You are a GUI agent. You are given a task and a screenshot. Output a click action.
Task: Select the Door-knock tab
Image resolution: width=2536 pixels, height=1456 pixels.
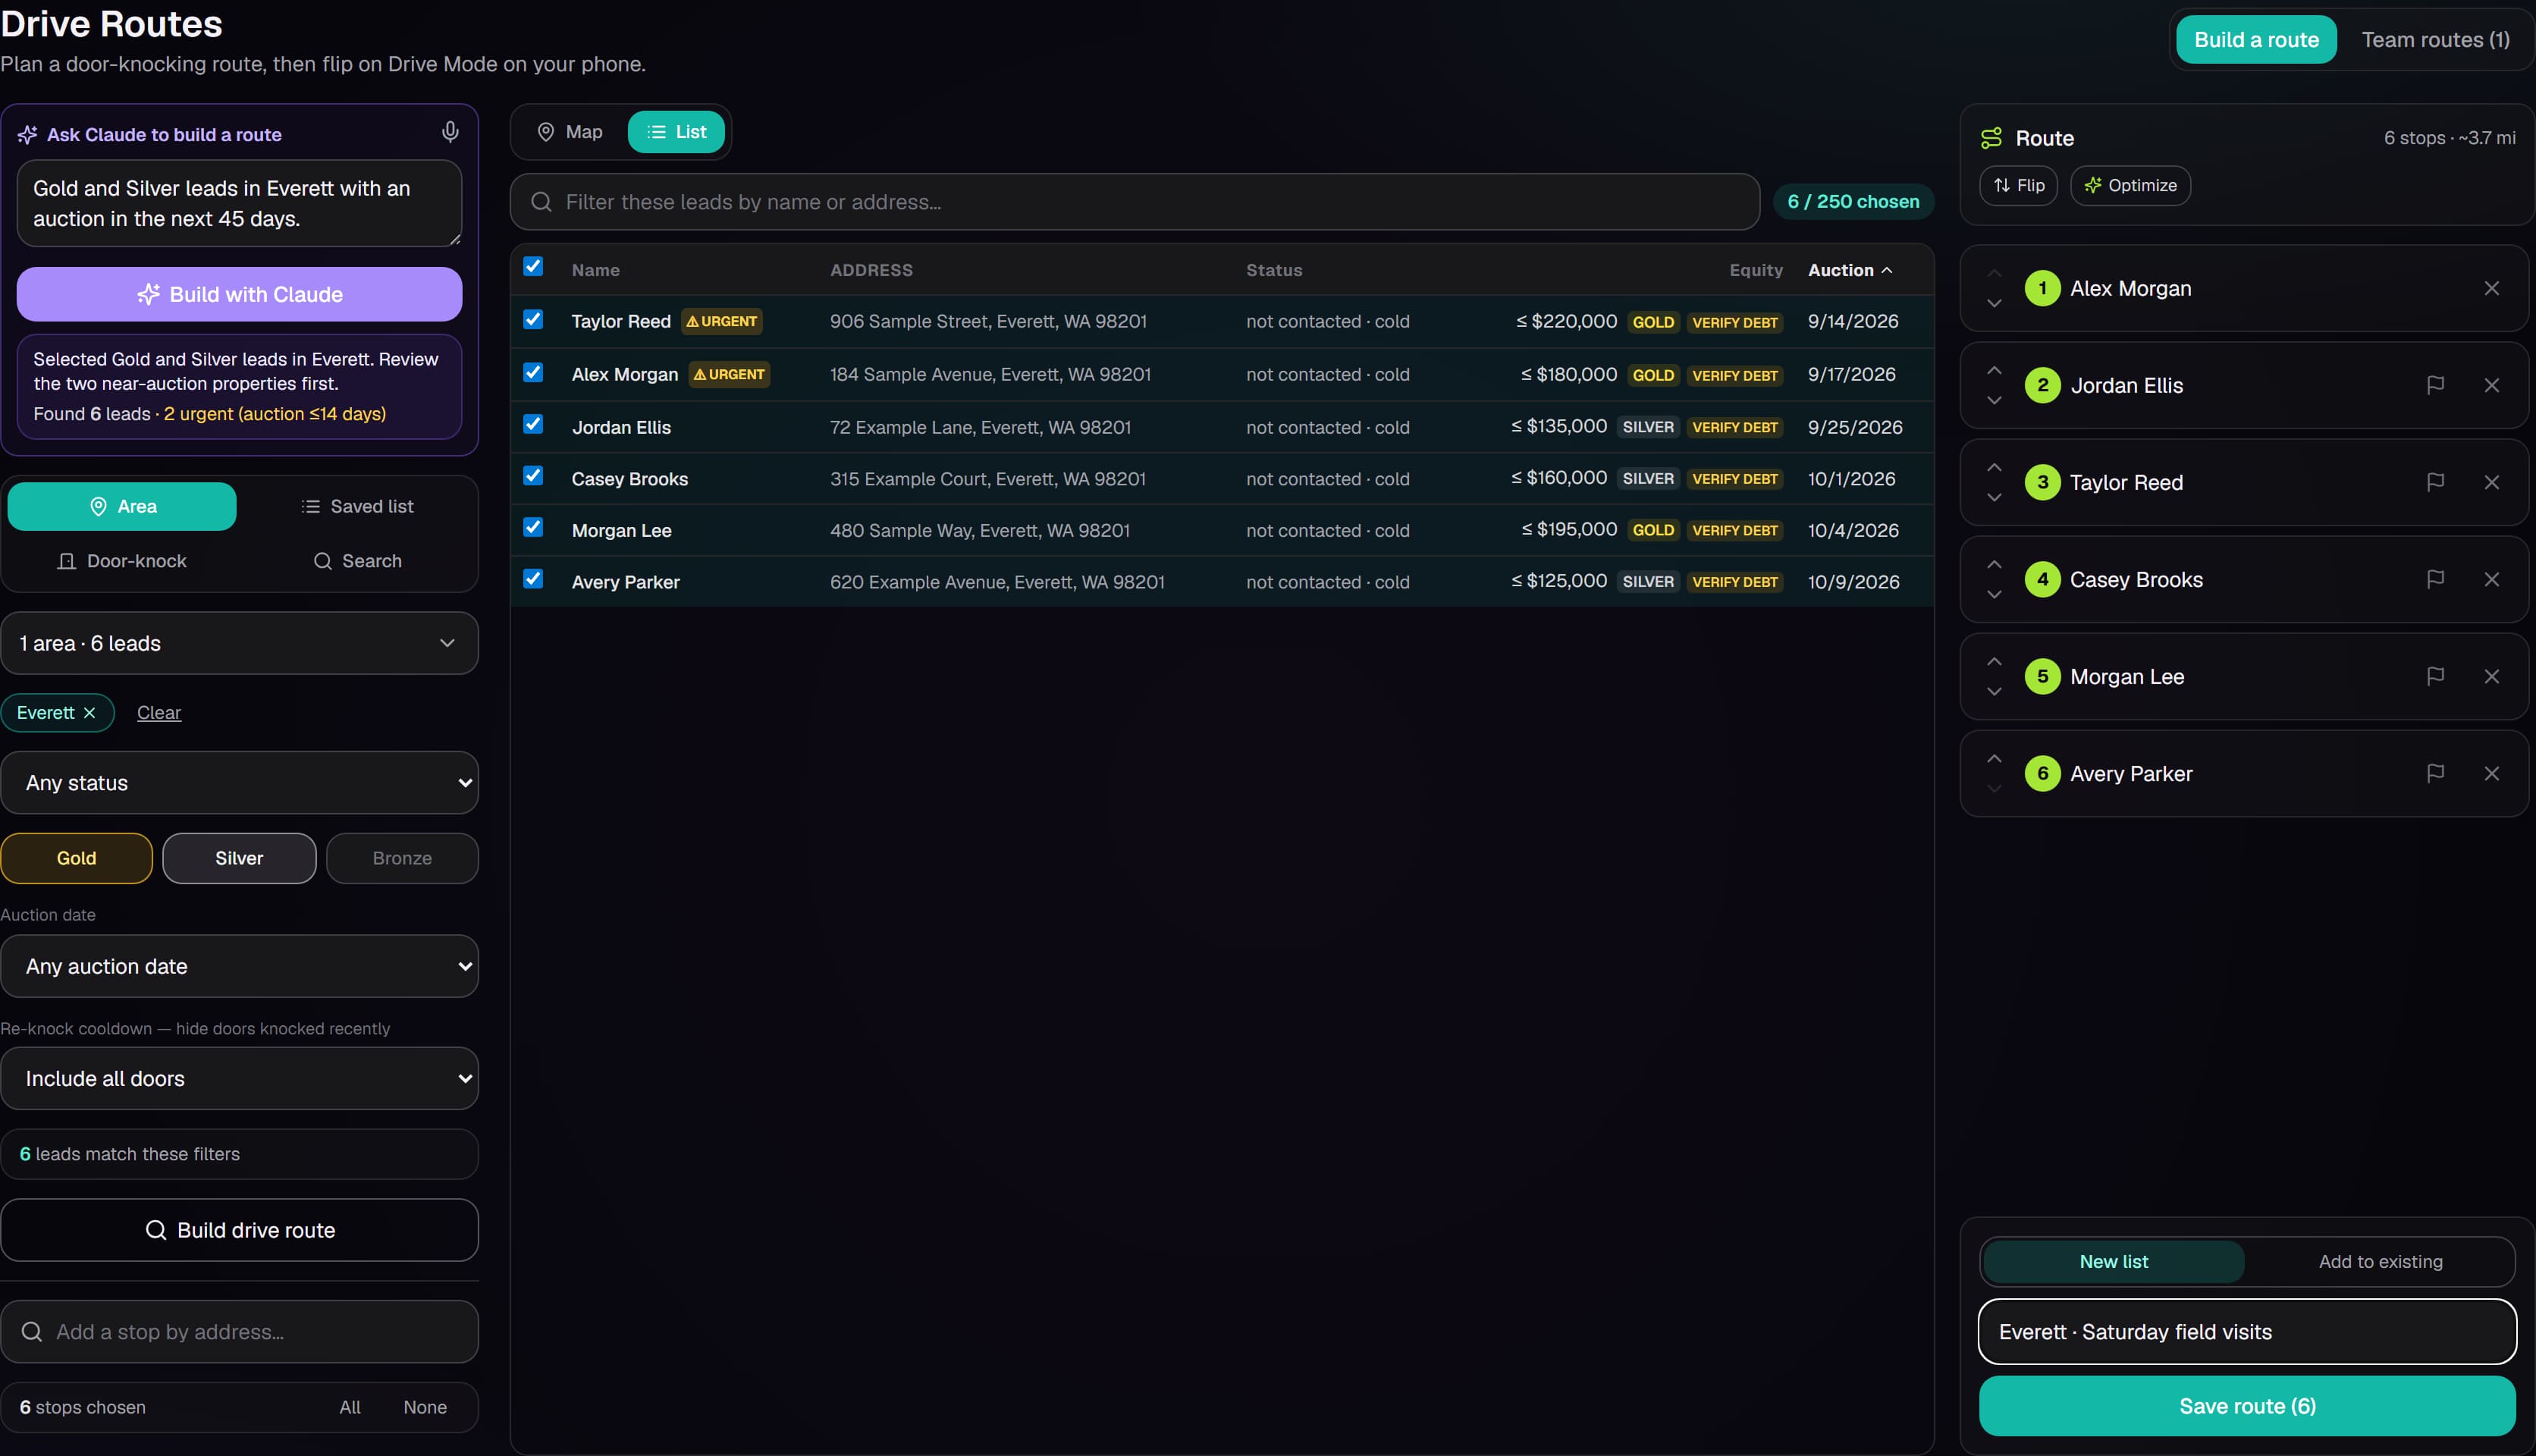click(x=122, y=561)
